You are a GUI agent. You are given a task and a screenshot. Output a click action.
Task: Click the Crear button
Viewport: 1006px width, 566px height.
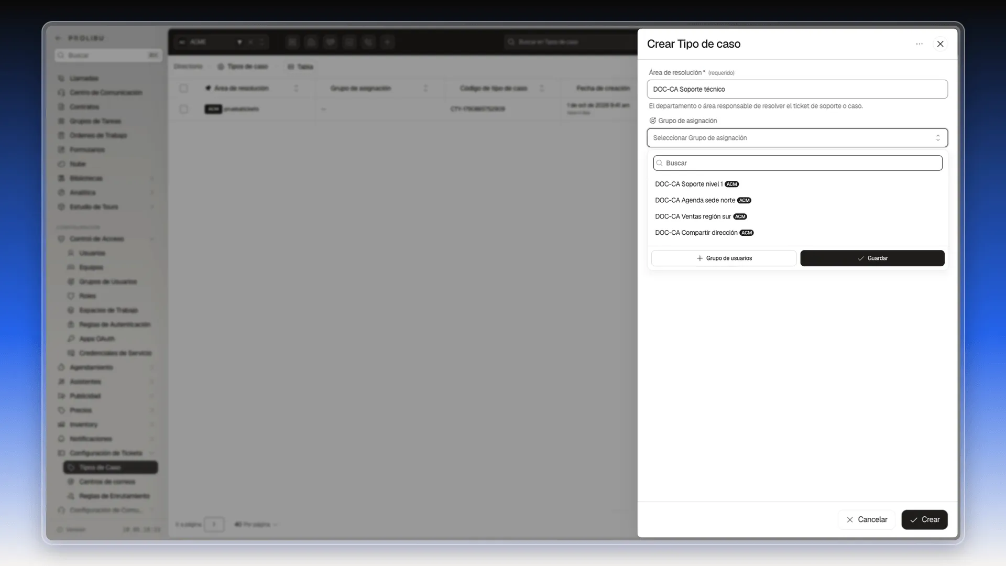(924, 519)
